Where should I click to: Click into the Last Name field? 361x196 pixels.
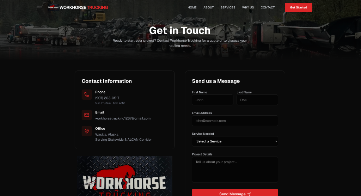(257, 100)
